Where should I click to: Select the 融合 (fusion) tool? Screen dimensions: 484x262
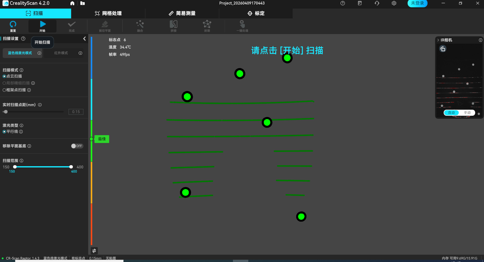click(x=140, y=26)
